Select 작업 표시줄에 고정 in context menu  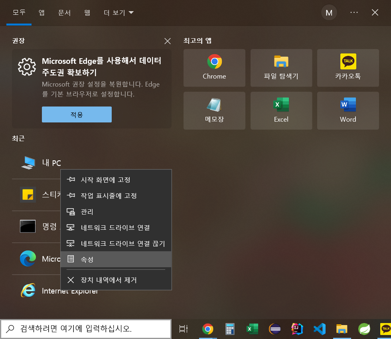point(116,196)
